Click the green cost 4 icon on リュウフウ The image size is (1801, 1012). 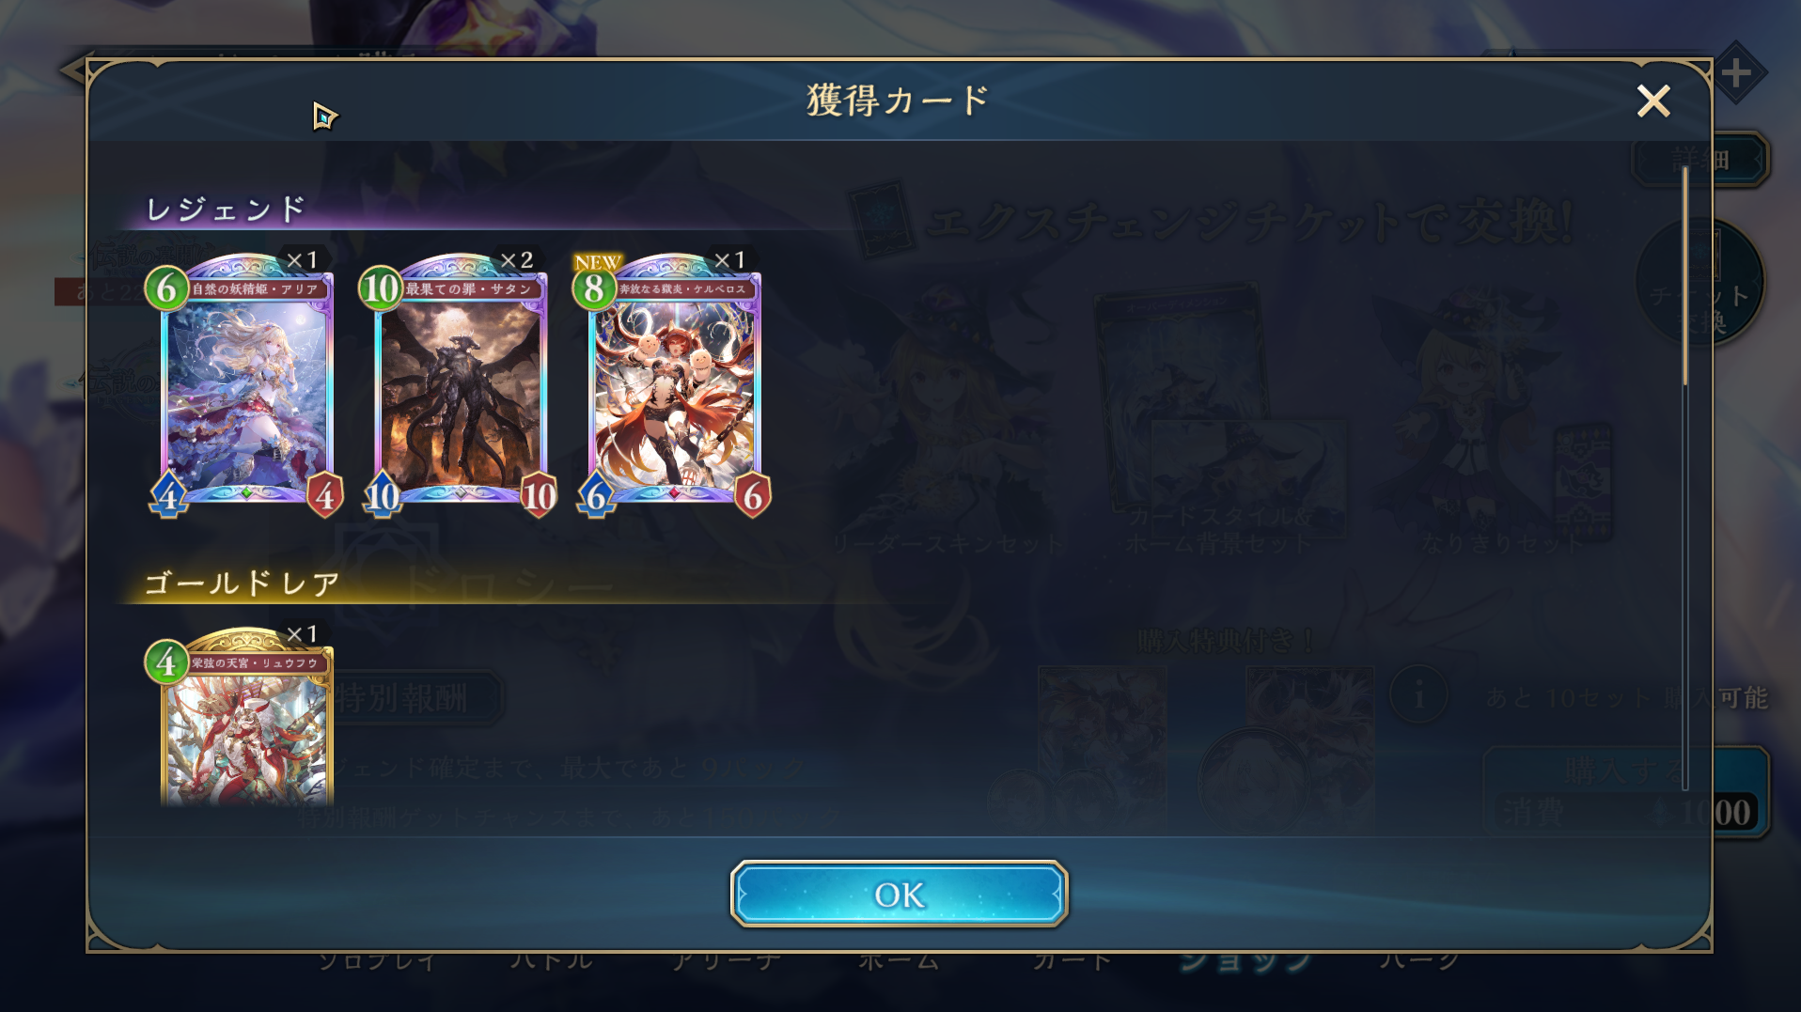[166, 662]
